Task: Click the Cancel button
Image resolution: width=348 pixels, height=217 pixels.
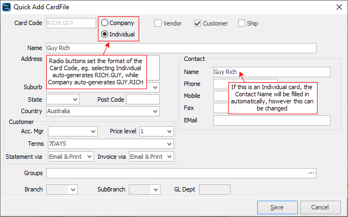Action: 320,207
